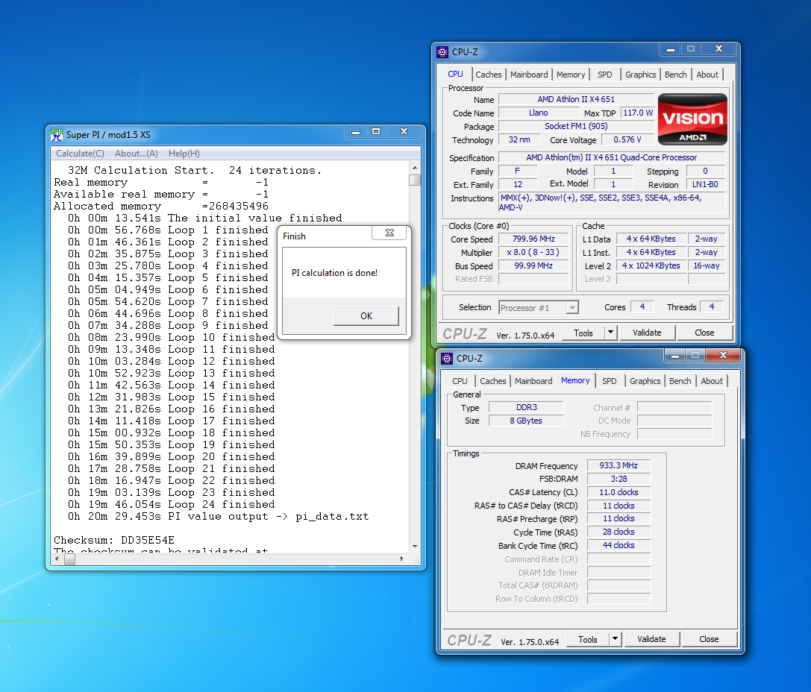Click the Super PI title bar app icon
811x692 pixels.
[x=57, y=135]
